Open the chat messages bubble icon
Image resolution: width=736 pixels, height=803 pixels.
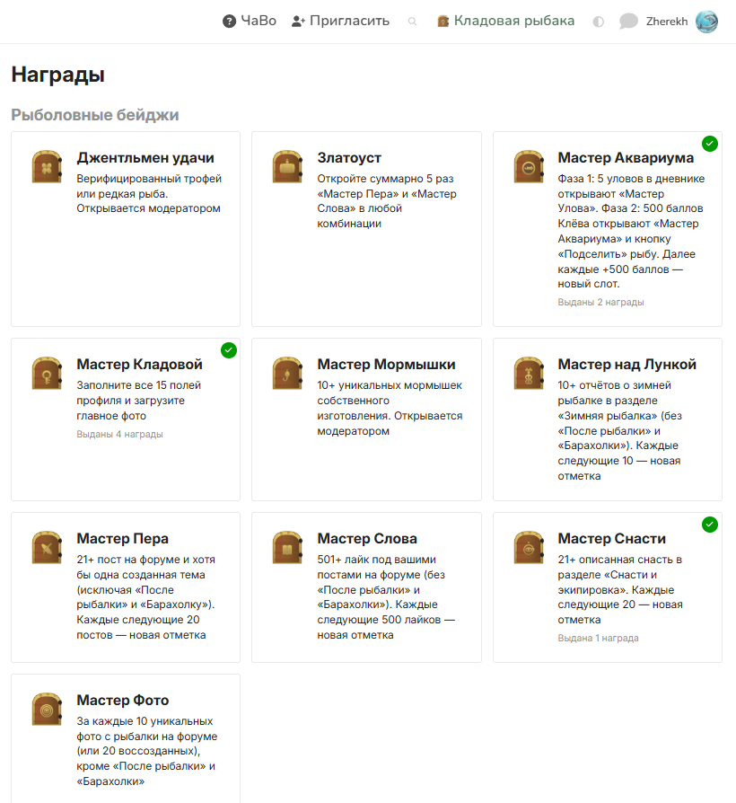pyautogui.click(x=628, y=22)
